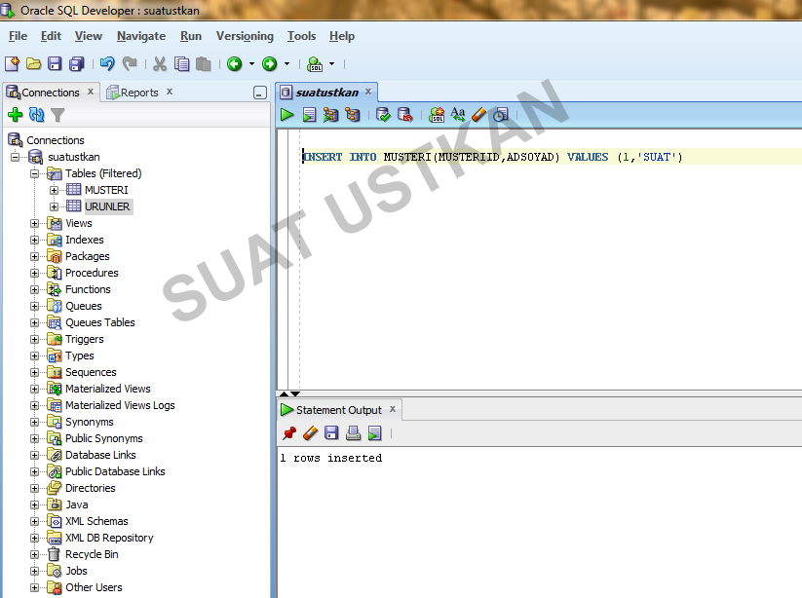Click the New file icon in main toolbar
Screen dimensions: 802x598
click(12, 64)
